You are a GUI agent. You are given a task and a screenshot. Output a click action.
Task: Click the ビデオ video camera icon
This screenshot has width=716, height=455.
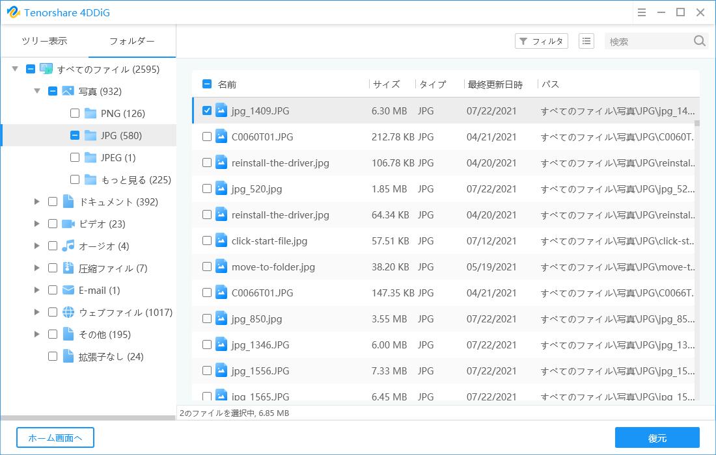68,224
